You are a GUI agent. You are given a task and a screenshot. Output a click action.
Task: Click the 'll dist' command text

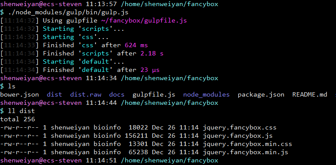click(x=21, y=111)
